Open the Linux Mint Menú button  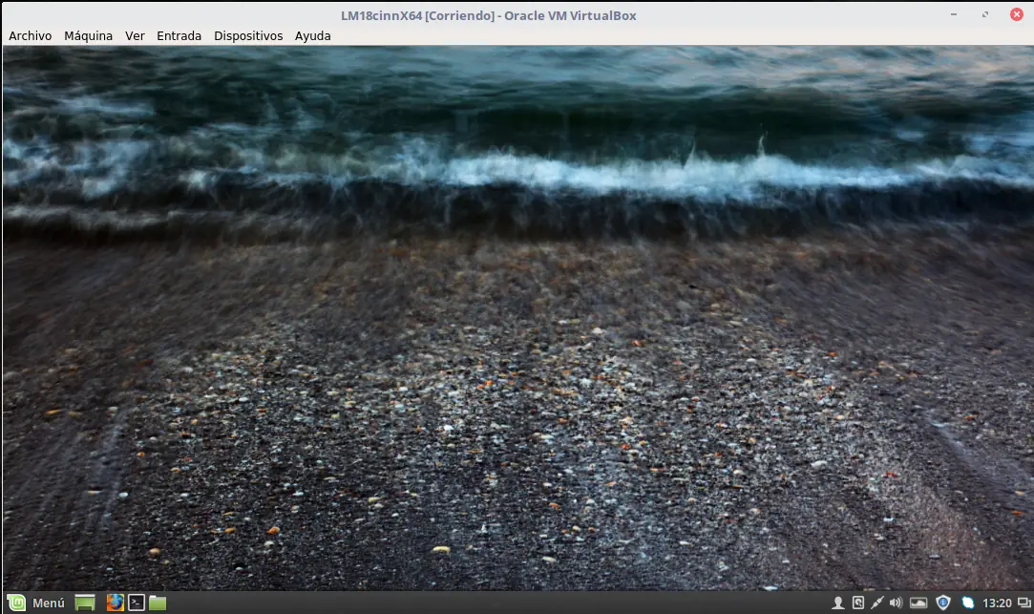36,603
